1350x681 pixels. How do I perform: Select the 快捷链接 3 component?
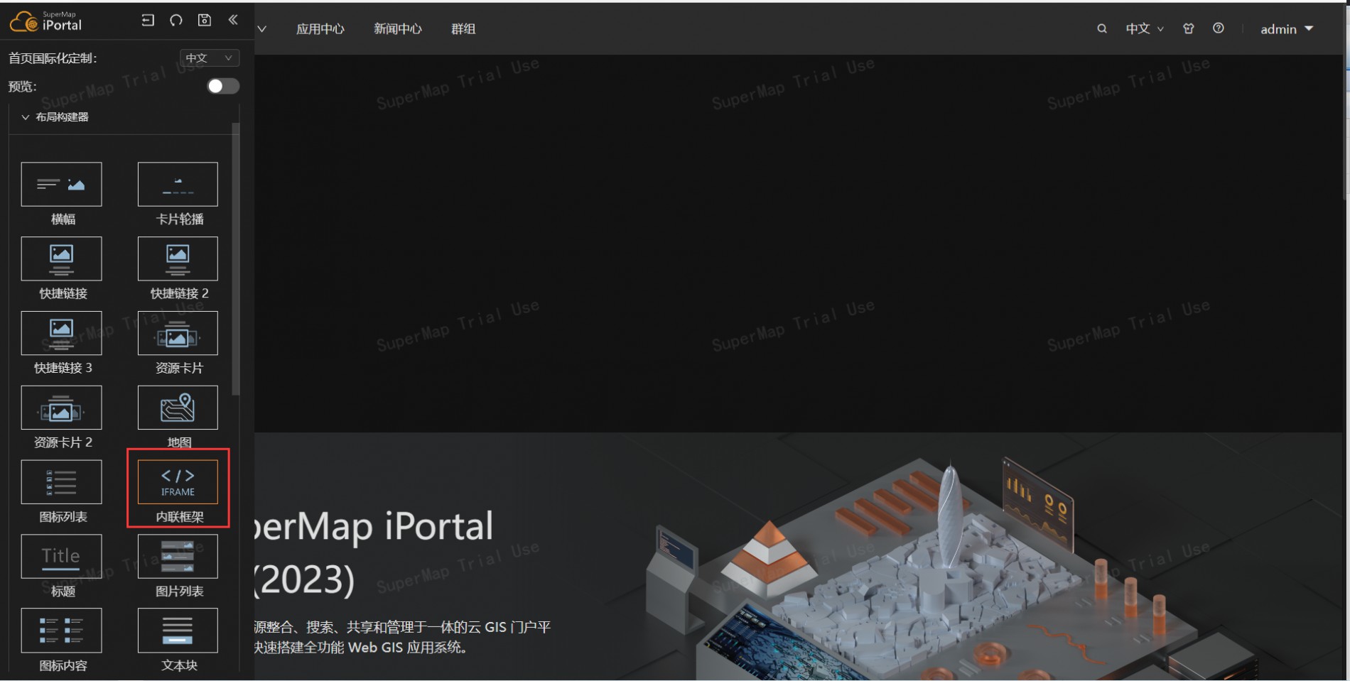point(62,343)
